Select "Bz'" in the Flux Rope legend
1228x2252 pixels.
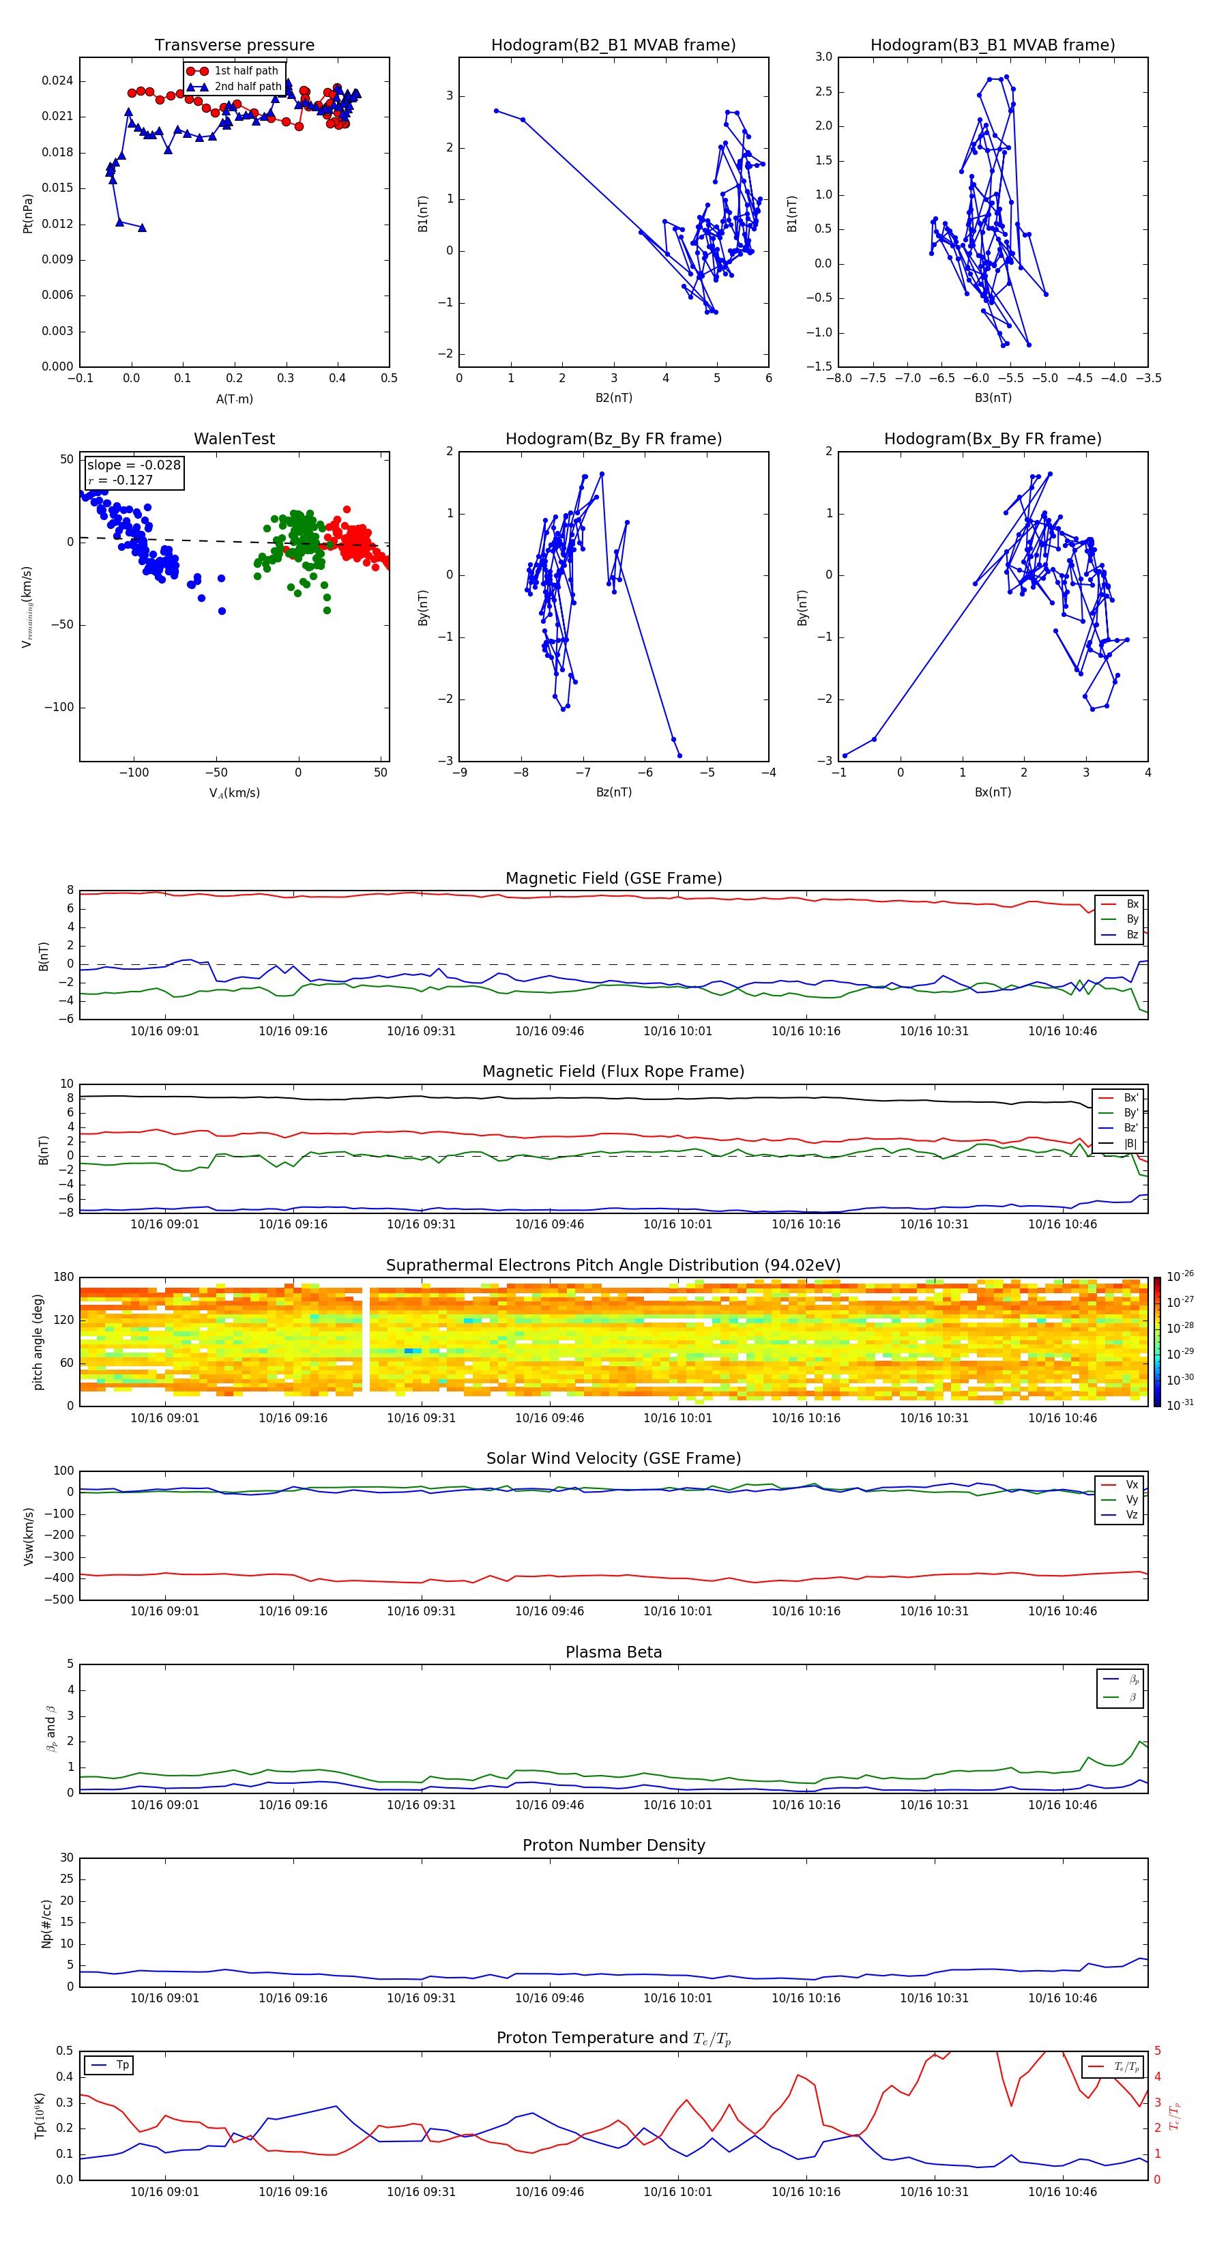click(1119, 1128)
